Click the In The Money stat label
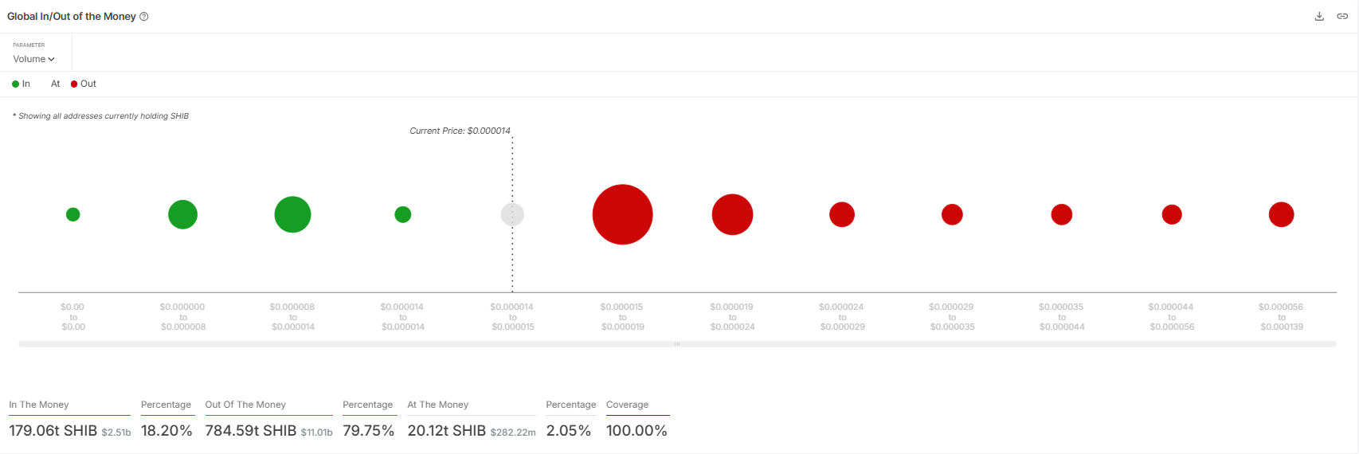Screen dimensions: 1359x454 (x=39, y=405)
